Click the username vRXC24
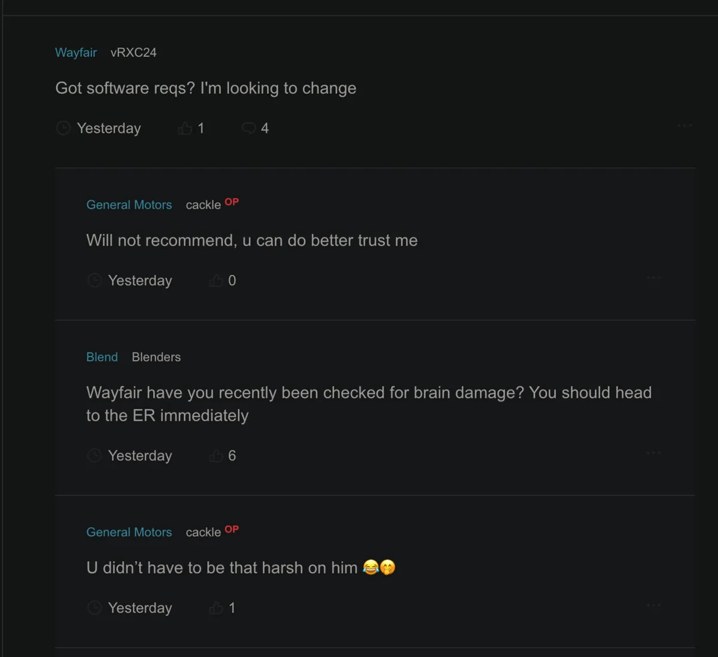Viewport: 718px width, 657px height. pos(133,53)
